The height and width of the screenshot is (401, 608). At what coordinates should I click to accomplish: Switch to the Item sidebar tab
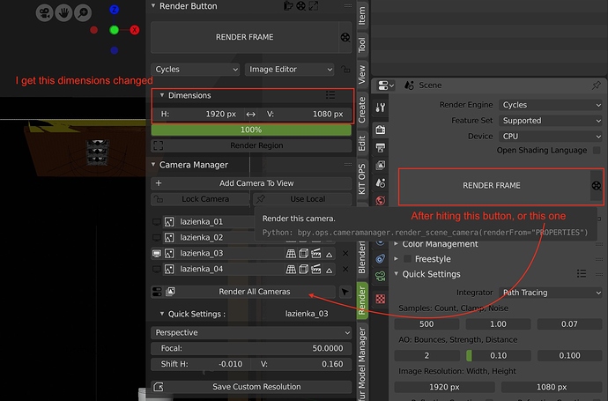[x=362, y=16]
